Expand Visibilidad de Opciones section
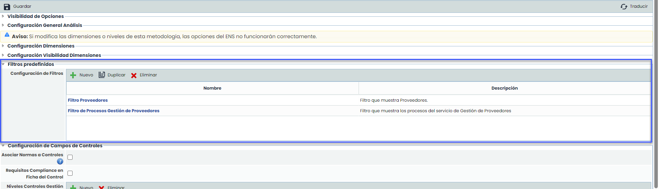Viewport: 659px width, 189px height. tap(3, 16)
